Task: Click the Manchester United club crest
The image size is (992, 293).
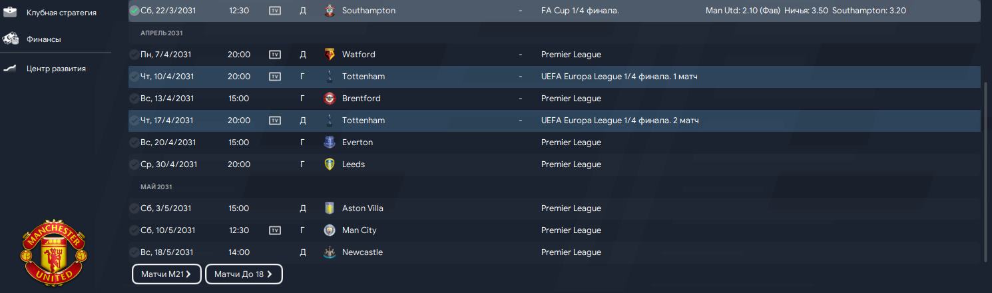Action: pyautogui.click(x=53, y=252)
